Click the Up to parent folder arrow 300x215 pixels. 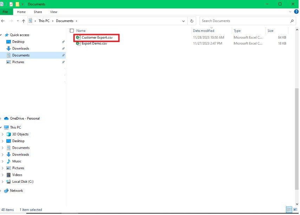pyautogui.click(x=24, y=21)
